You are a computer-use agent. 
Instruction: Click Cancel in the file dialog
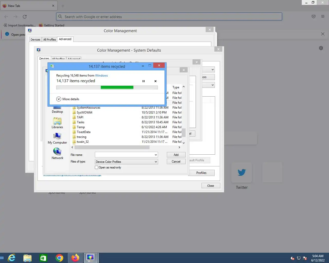tap(176, 162)
